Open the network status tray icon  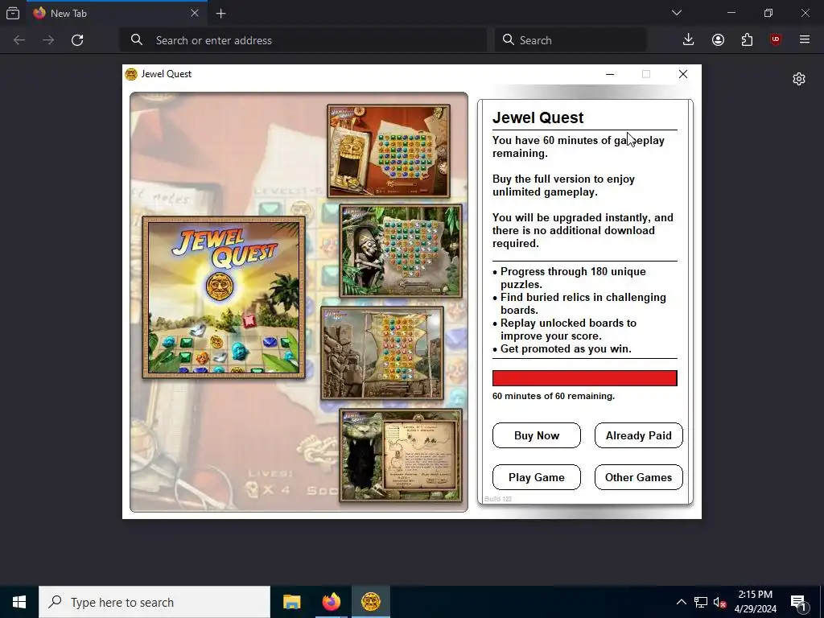701,602
